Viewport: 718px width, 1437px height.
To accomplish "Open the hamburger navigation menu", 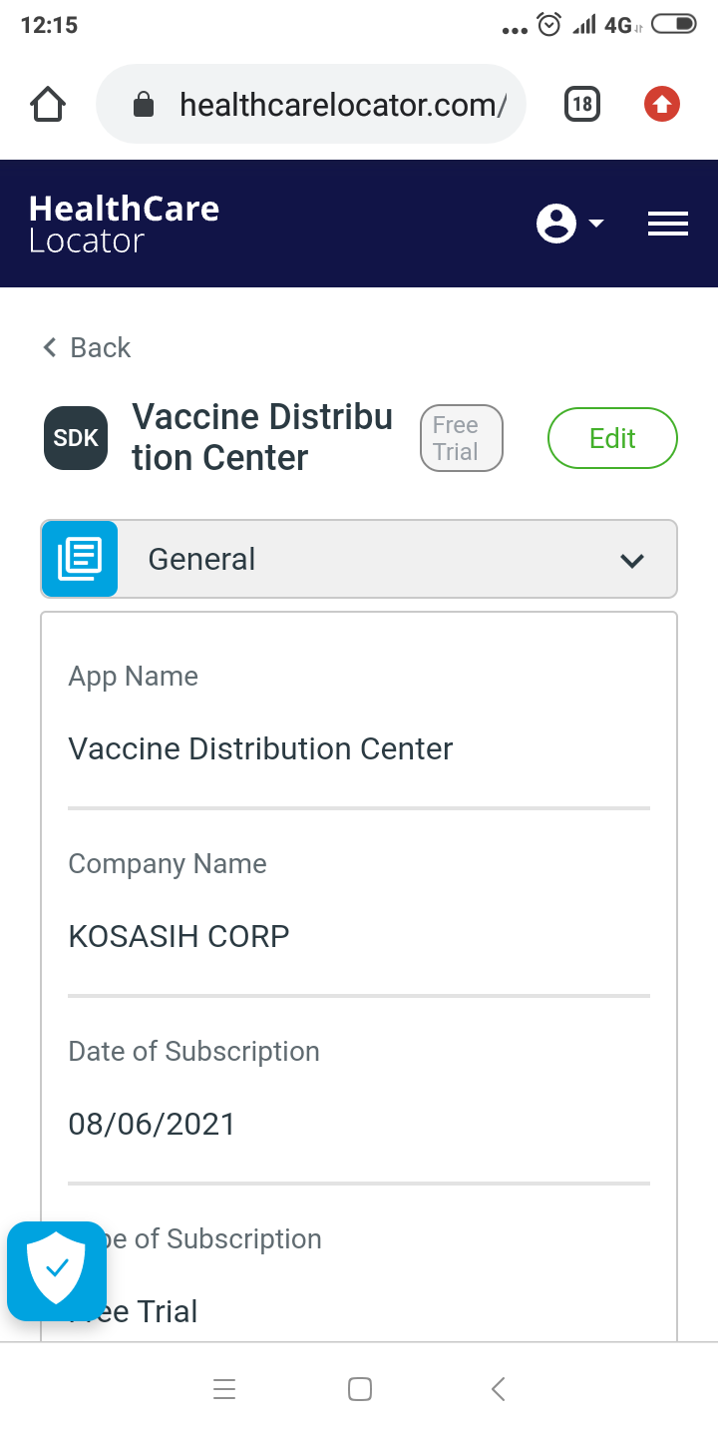I will pyautogui.click(x=668, y=224).
